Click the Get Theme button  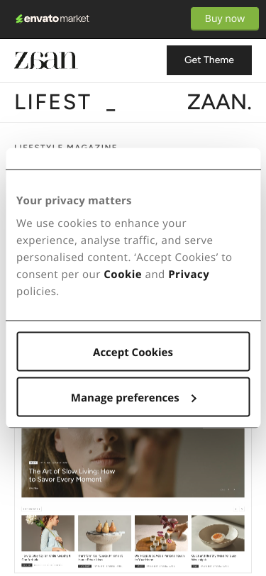coord(209,60)
